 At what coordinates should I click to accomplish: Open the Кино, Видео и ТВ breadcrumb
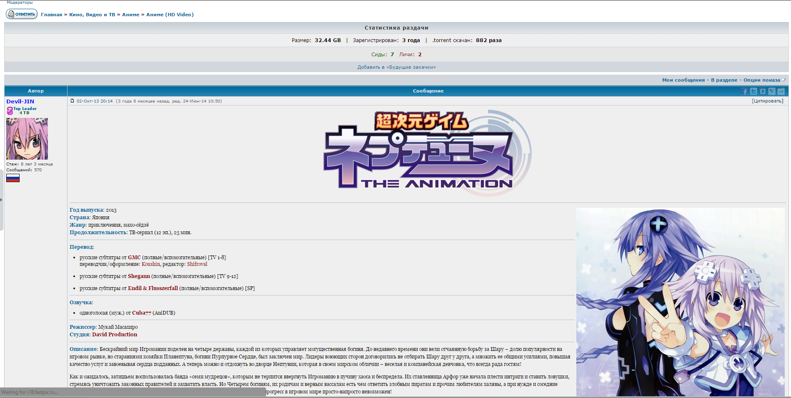coord(92,15)
